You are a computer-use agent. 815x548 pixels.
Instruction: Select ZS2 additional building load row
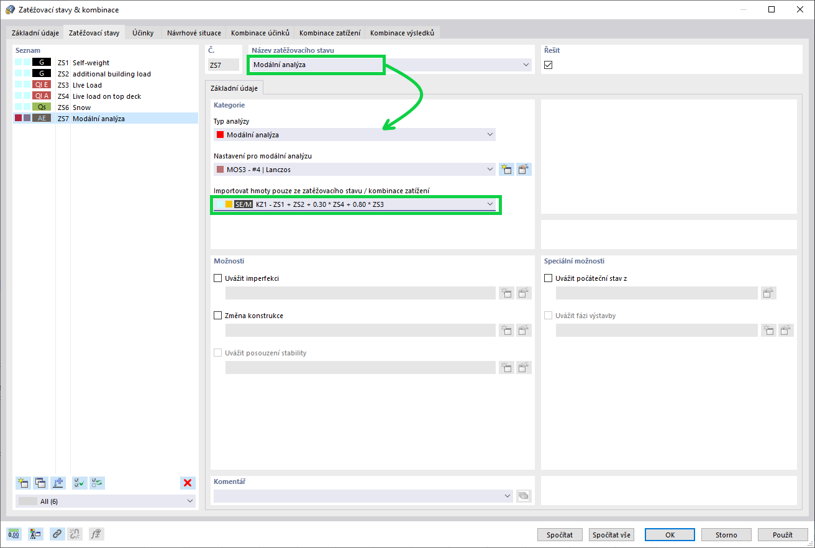pyautogui.click(x=106, y=74)
